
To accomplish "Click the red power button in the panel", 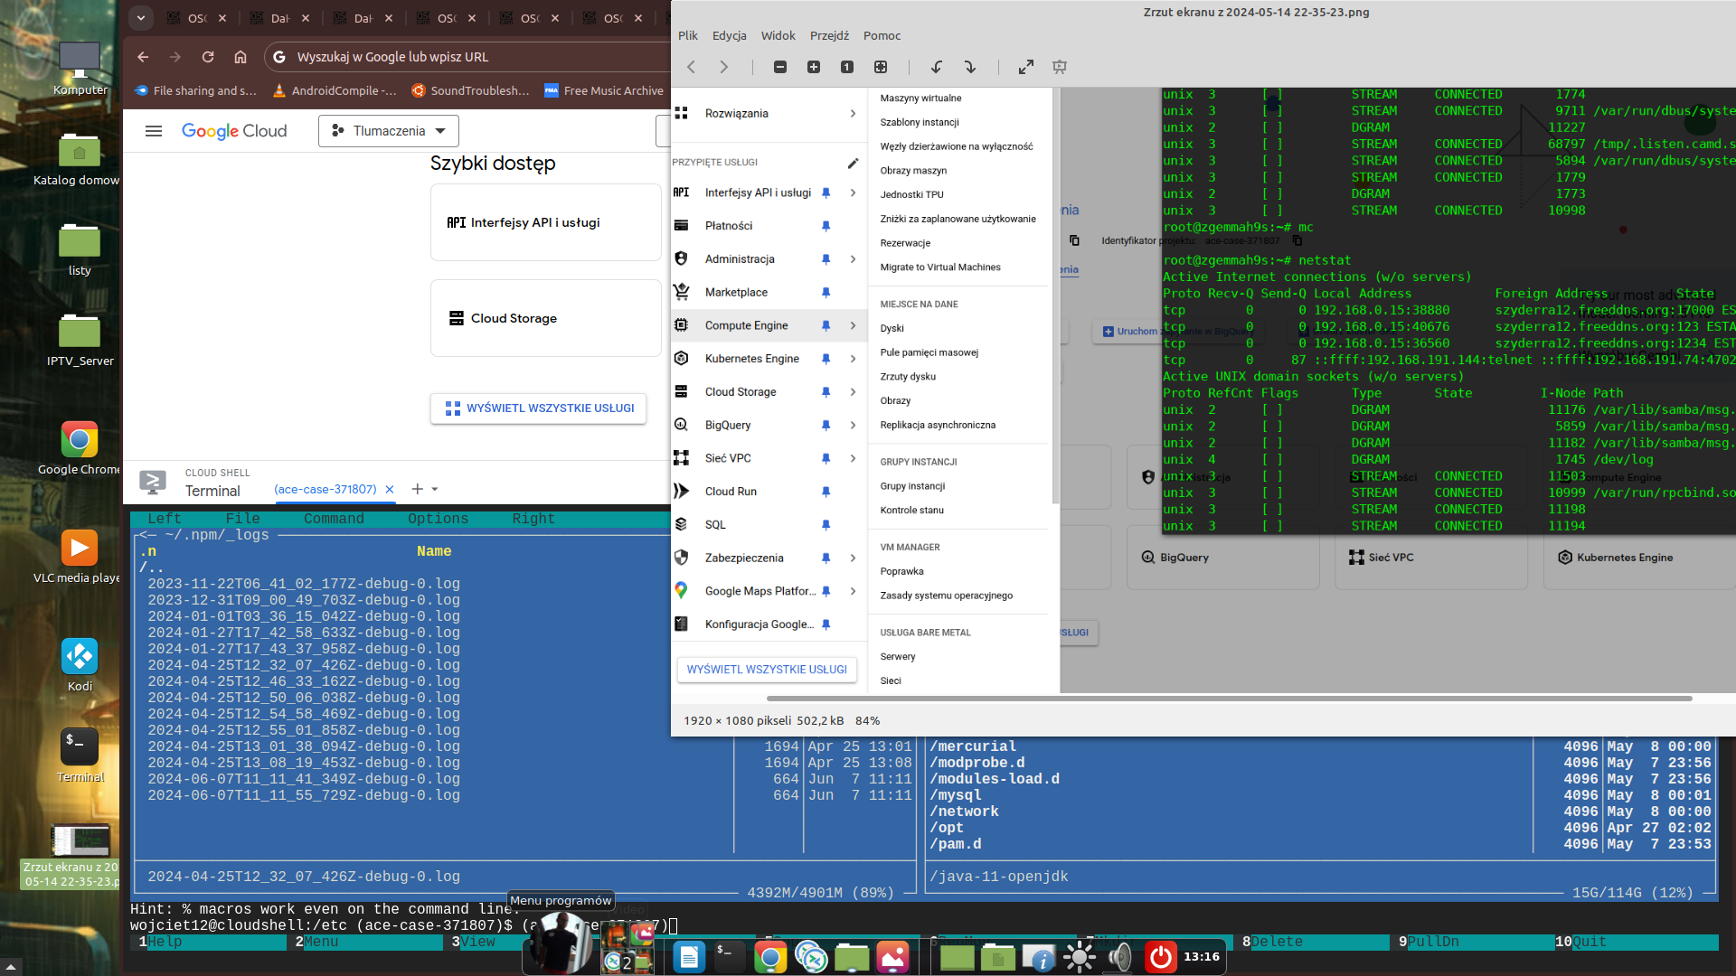I will coord(1161,957).
